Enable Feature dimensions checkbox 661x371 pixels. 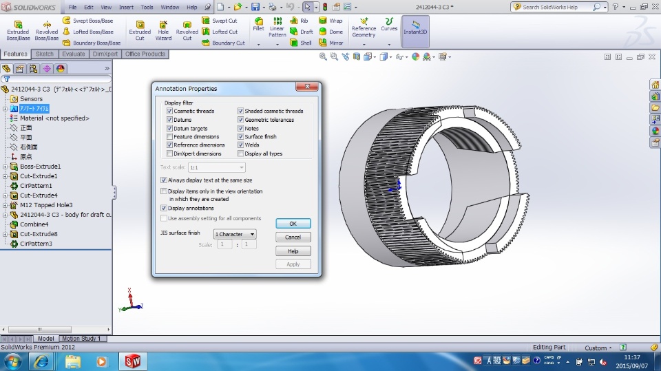coord(169,136)
